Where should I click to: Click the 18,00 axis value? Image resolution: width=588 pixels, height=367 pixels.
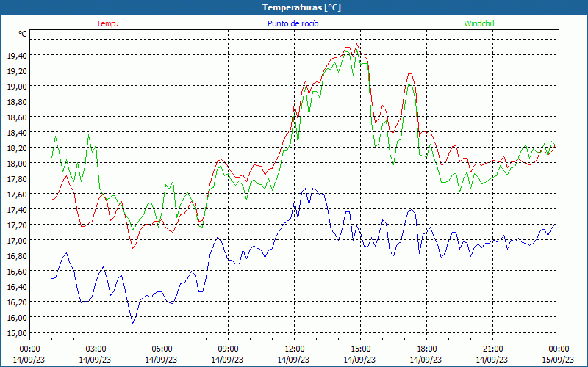pyautogui.click(x=17, y=163)
